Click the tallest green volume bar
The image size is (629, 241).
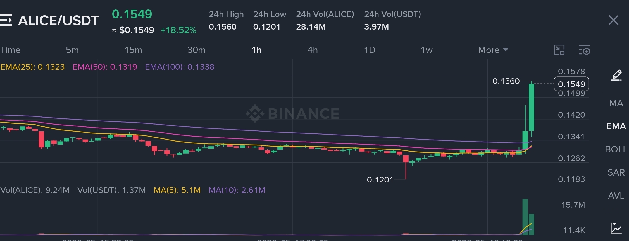(525, 217)
